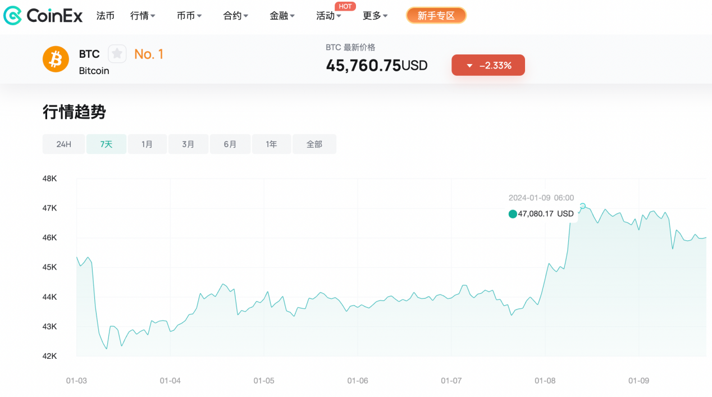Expand the 币币 dropdown menu

pos(189,16)
